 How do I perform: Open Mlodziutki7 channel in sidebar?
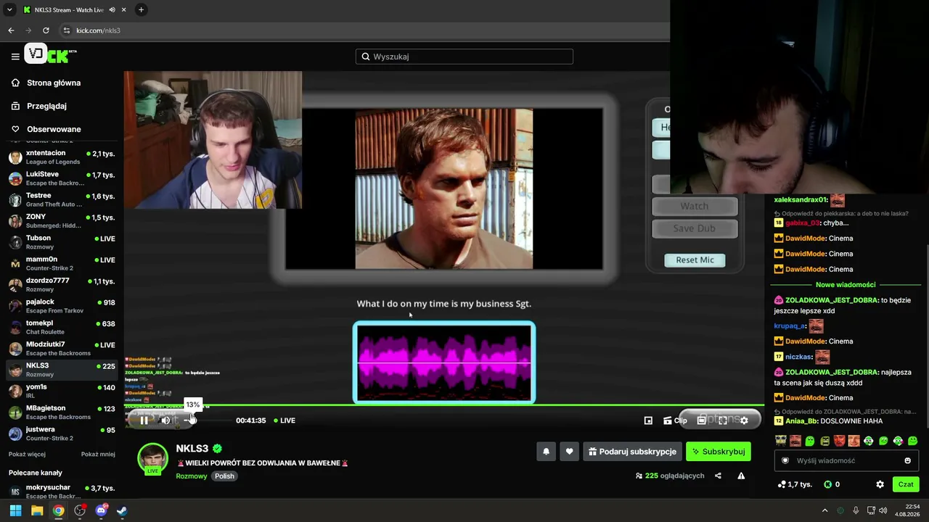click(62, 348)
